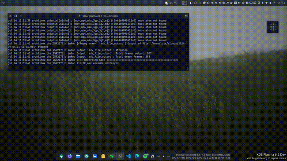Click the CPU usage and temperature status line
Viewport: 287px width, 161px height.
click(x=188, y=158)
